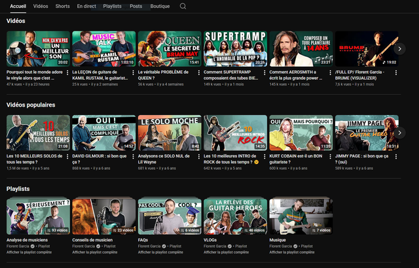The height and width of the screenshot is (268, 419).
Task: Open the VLOGs playlist title
Action: pos(210,240)
